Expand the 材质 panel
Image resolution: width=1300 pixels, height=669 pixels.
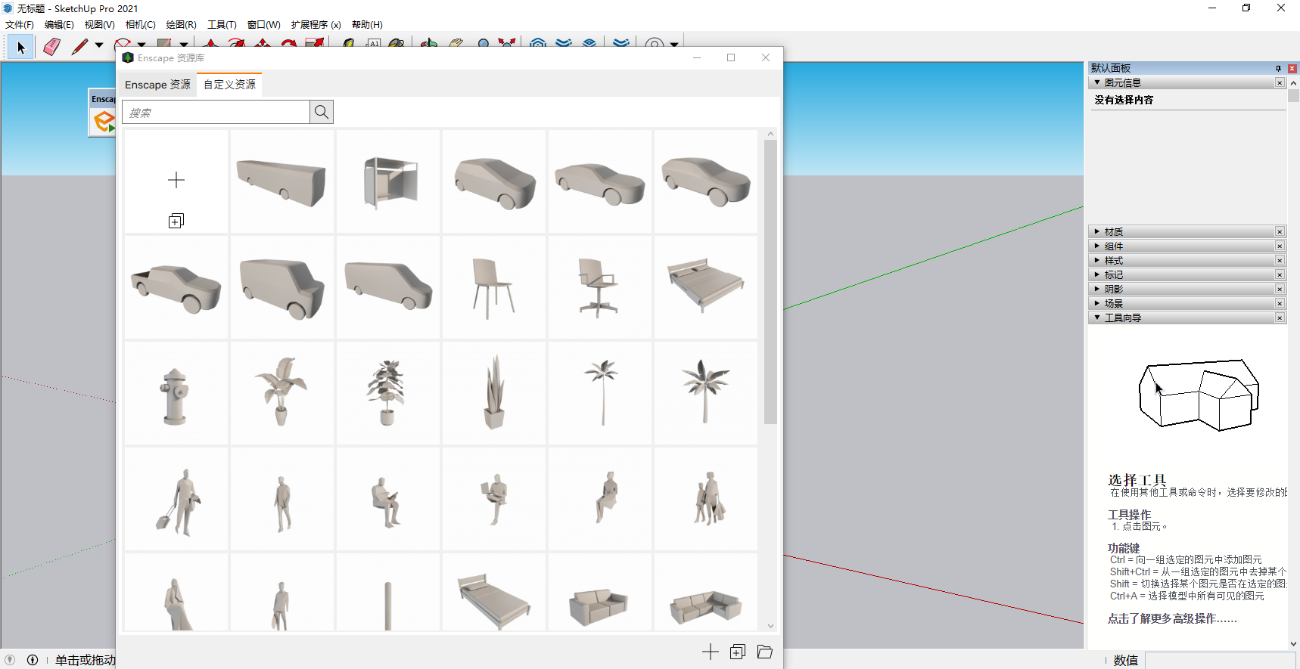(x=1113, y=232)
